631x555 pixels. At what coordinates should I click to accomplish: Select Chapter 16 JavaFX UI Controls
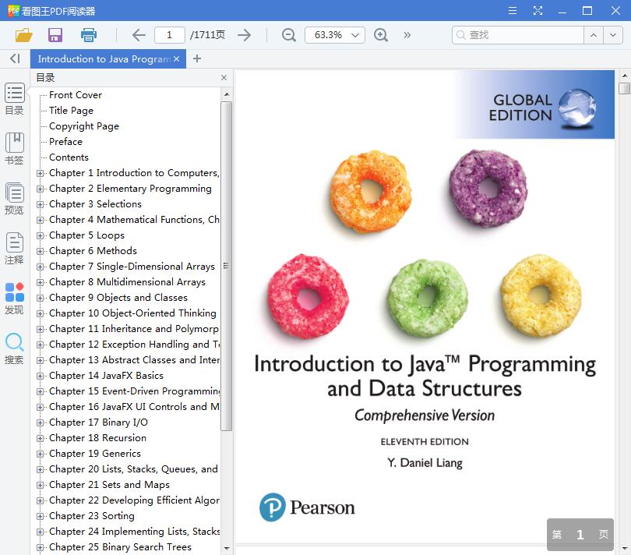[x=134, y=407]
